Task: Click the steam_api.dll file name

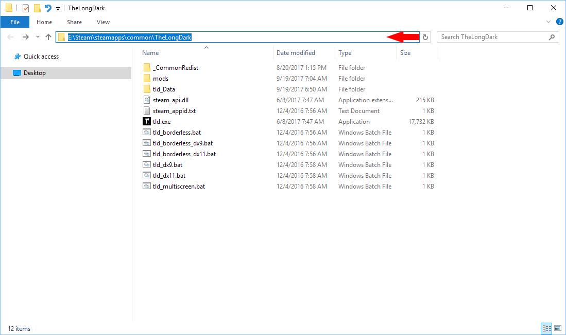Action: (x=171, y=100)
